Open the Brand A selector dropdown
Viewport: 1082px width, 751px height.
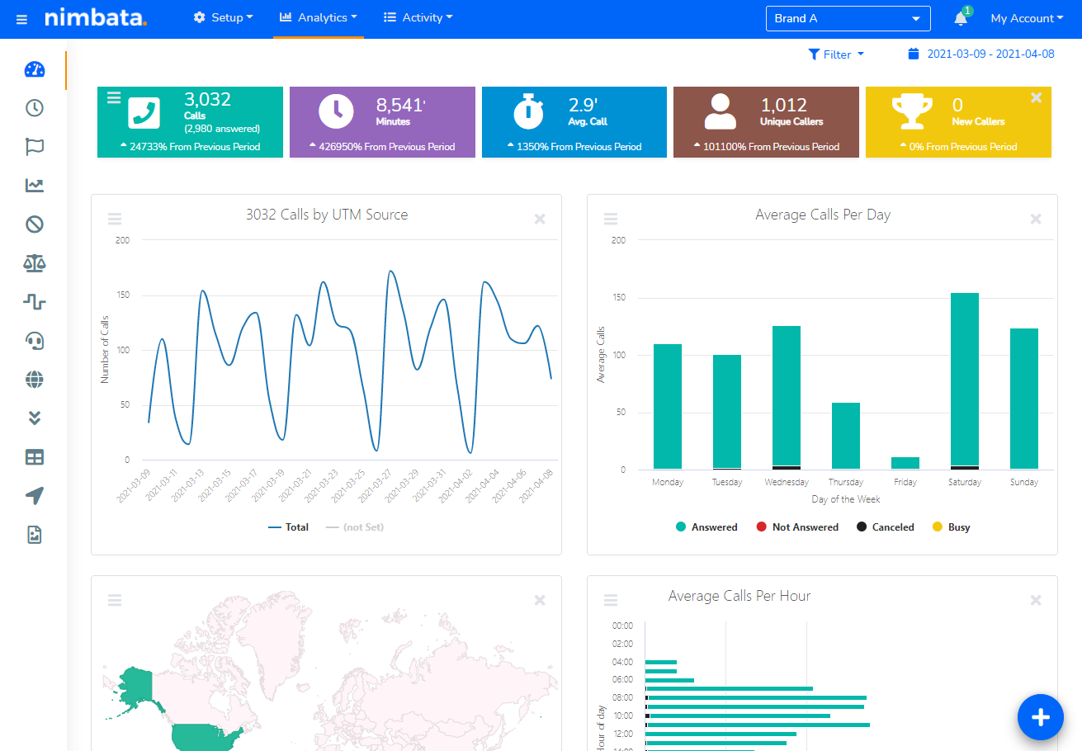(848, 18)
